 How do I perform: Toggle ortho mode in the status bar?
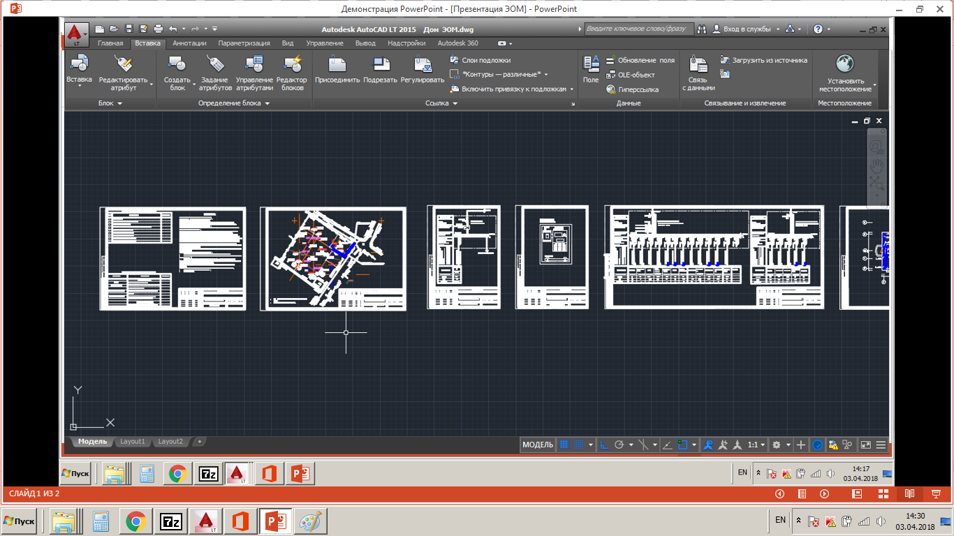coord(605,445)
